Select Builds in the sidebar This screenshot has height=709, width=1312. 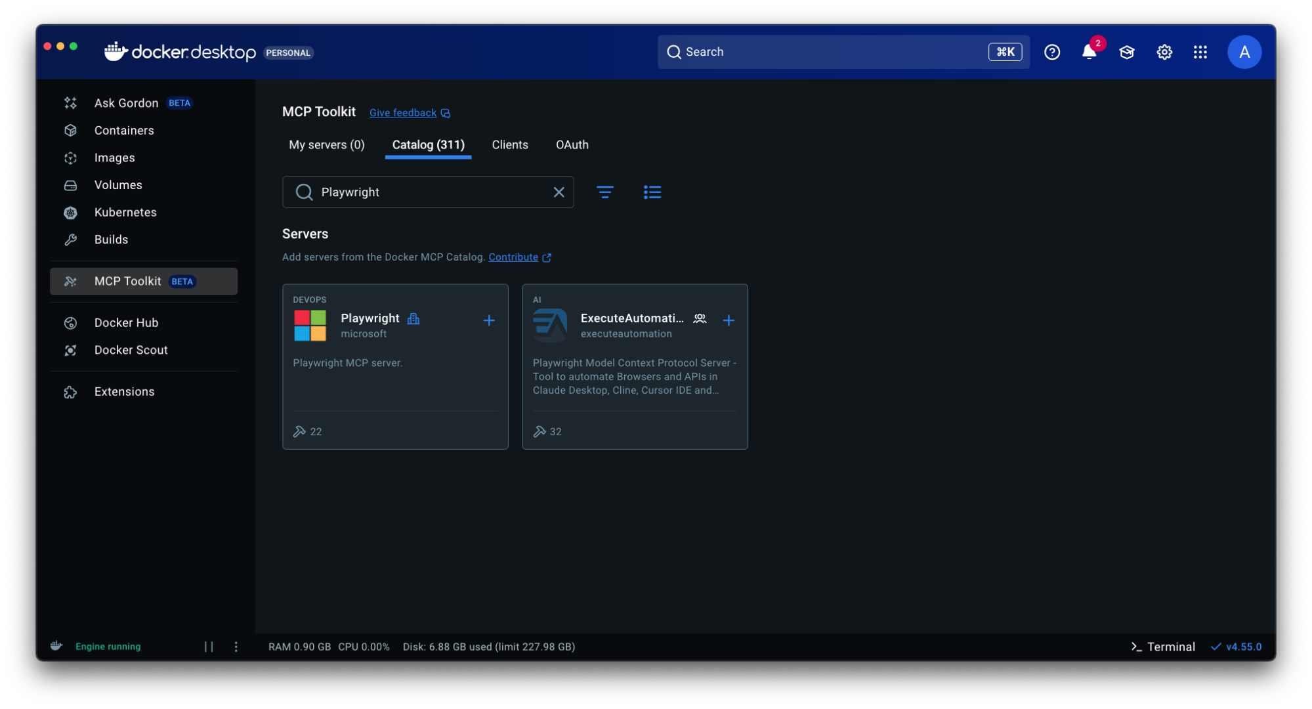111,239
